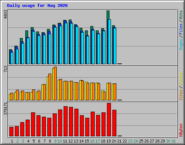Image resolution: width=185 pixels, height=145 pixels.
Task: Click day label 11 on the x-axis
Action: pos(65,141)
